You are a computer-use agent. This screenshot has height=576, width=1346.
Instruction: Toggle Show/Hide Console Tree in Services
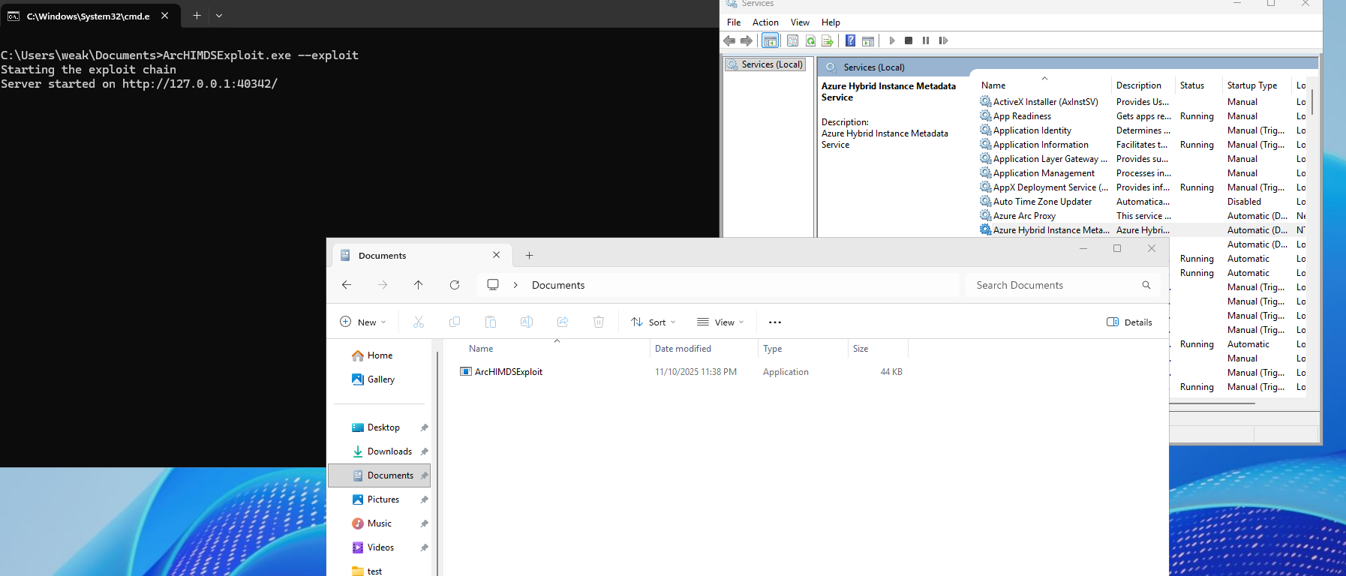[x=770, y=40]
